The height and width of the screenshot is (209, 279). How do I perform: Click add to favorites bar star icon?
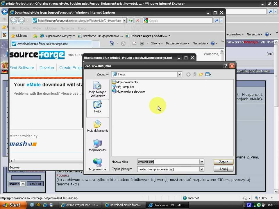35,36
